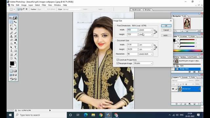This screenshot has height=118, width=210.
Task: Select the Magic Wand tool
Action: coord(15,25)
